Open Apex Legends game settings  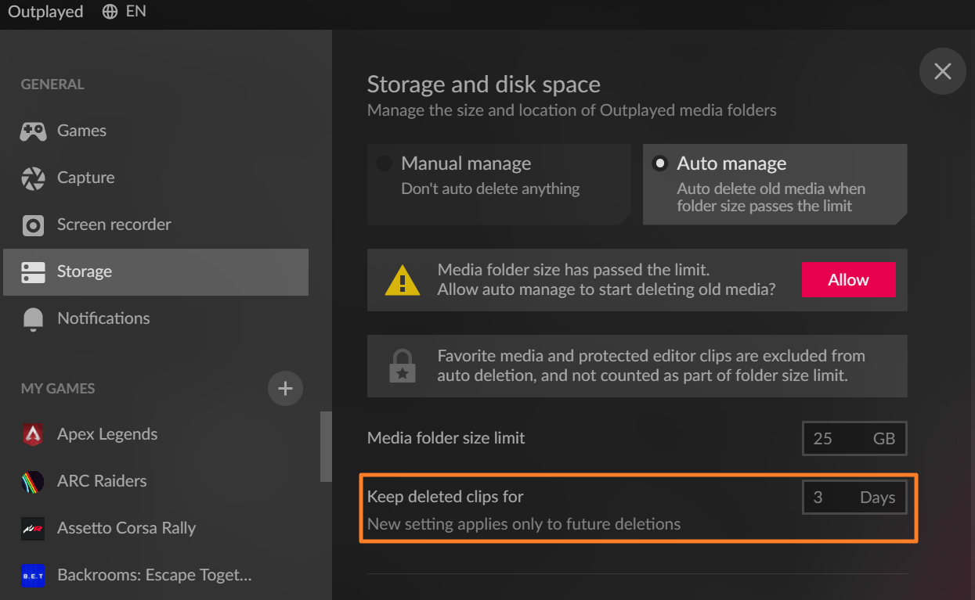pos(156,434)
